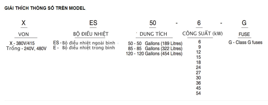The image size is (268, 105).
Task: Click the large model code 'ES'
Action: tap(93, 23)
